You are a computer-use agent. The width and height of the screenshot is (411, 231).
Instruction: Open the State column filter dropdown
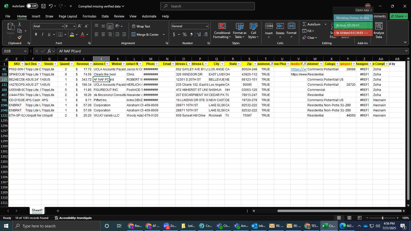[239, 64]
